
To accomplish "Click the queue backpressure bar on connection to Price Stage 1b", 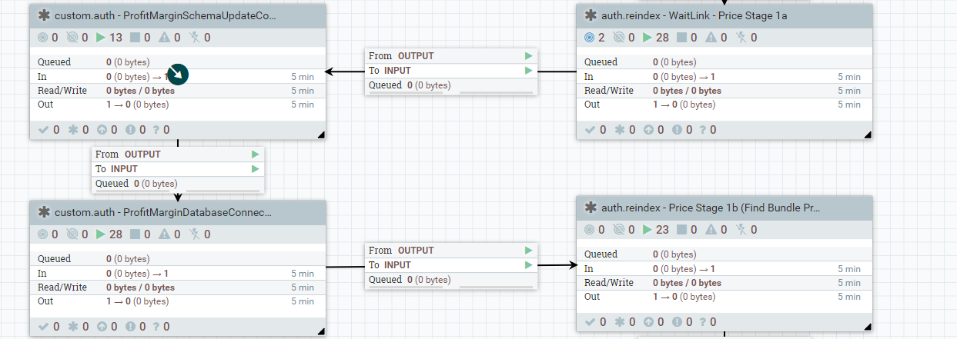I will (x=493, y=287).
